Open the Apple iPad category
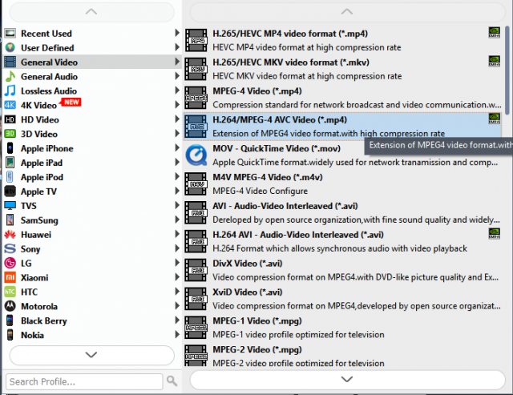The height and width of the screenshot is (395, 513). click(92, 163)
